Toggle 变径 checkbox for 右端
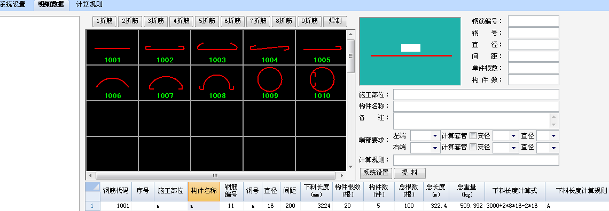 [x=473, y=147]
